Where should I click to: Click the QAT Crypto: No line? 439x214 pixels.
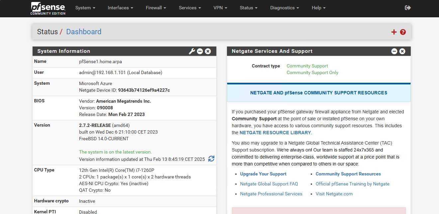[95, 190]
